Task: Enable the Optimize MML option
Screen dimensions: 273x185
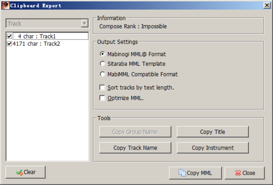Action: click(102, 98)
